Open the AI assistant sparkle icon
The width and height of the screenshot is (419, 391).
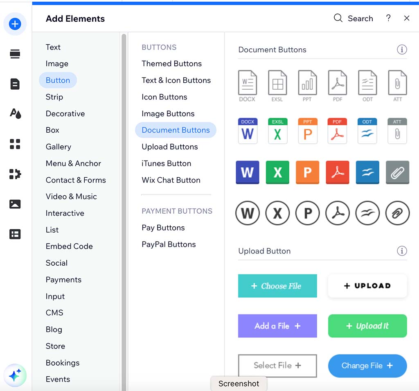coord(15,375)
